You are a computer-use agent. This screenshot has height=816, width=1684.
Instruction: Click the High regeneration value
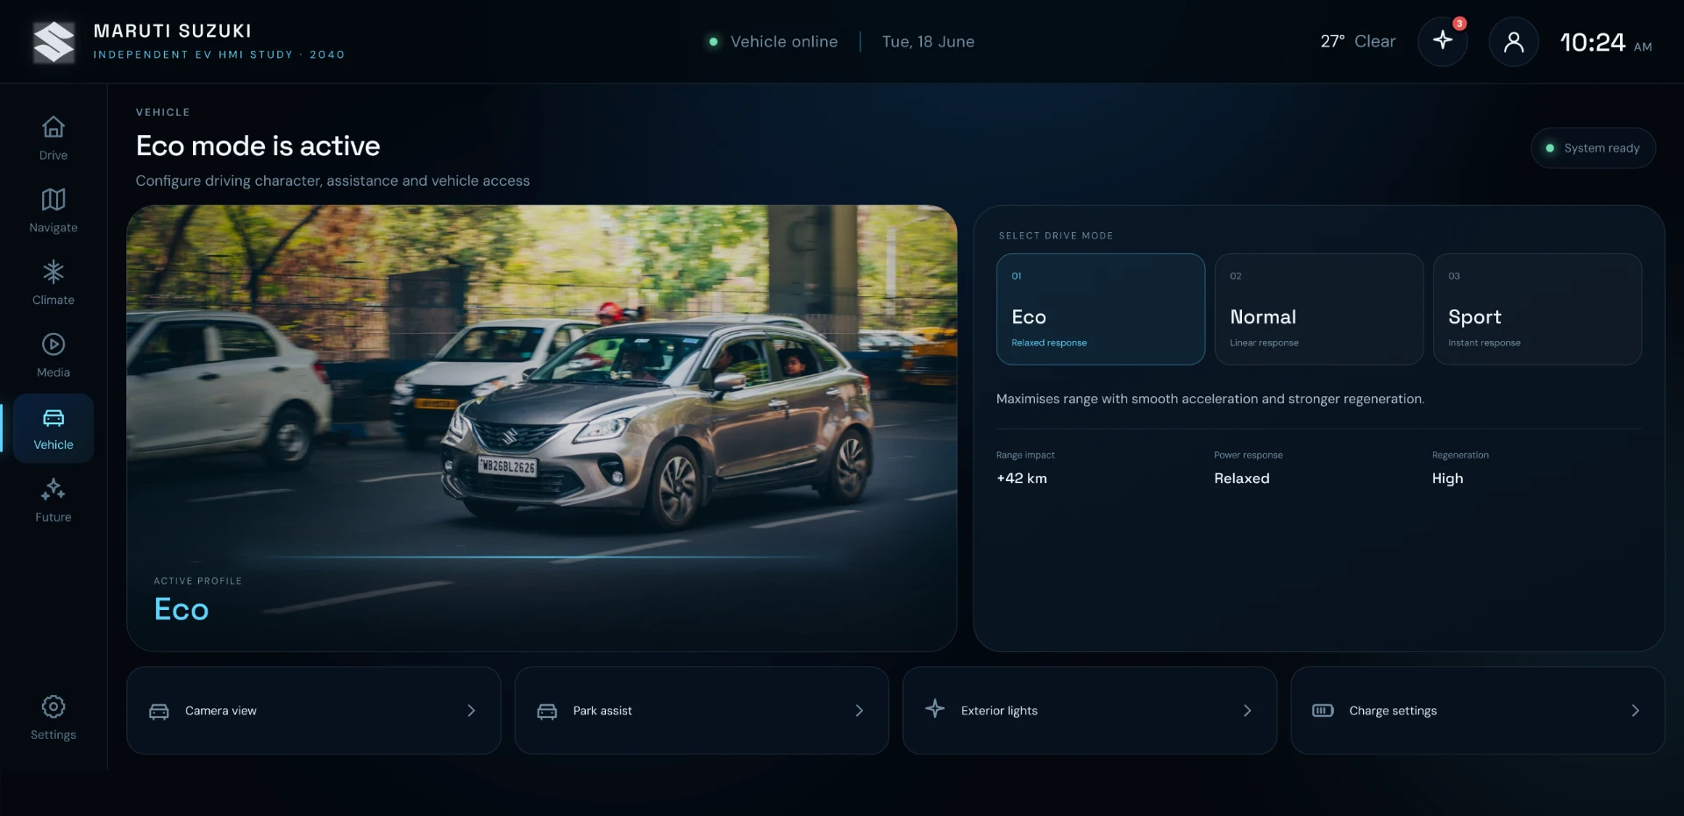1447,479
